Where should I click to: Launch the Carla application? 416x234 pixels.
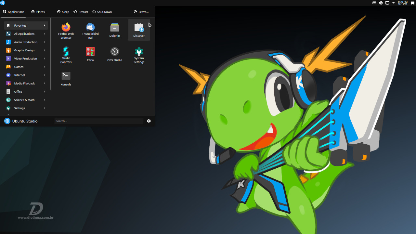pyautogui.click(x=90, y=54)
